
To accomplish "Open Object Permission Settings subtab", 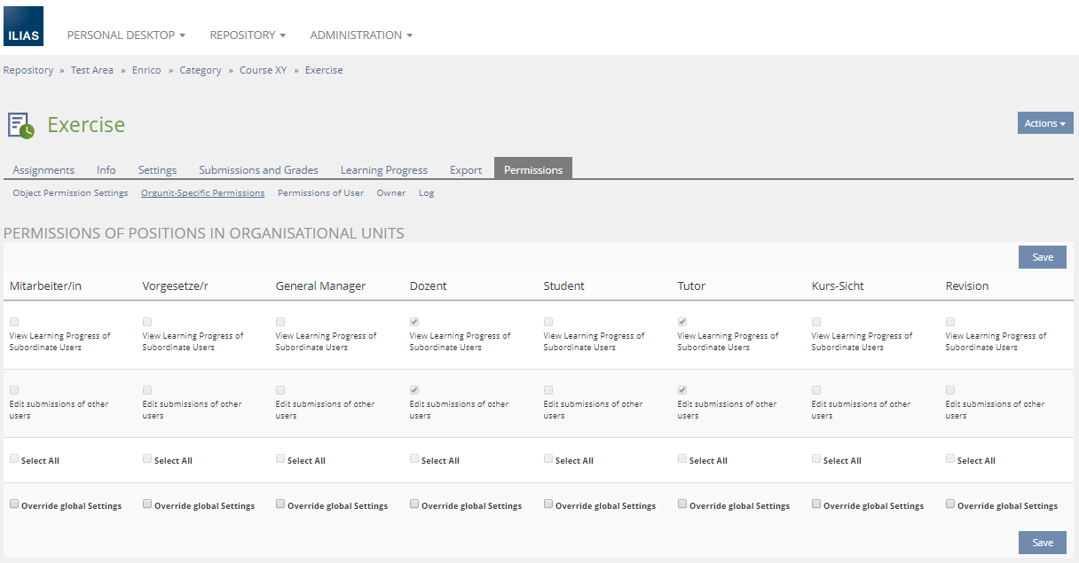I will [70, 193].
